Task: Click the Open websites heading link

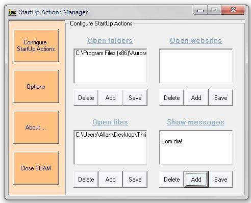Action: point(196,41)
